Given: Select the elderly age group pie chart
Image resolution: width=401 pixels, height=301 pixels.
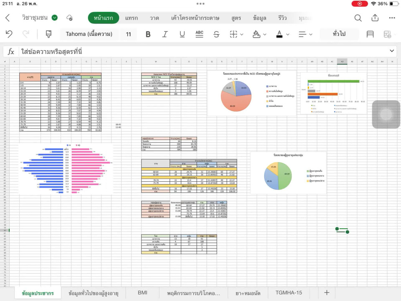Looking at the screenshot, I should (x=288, y=173).
